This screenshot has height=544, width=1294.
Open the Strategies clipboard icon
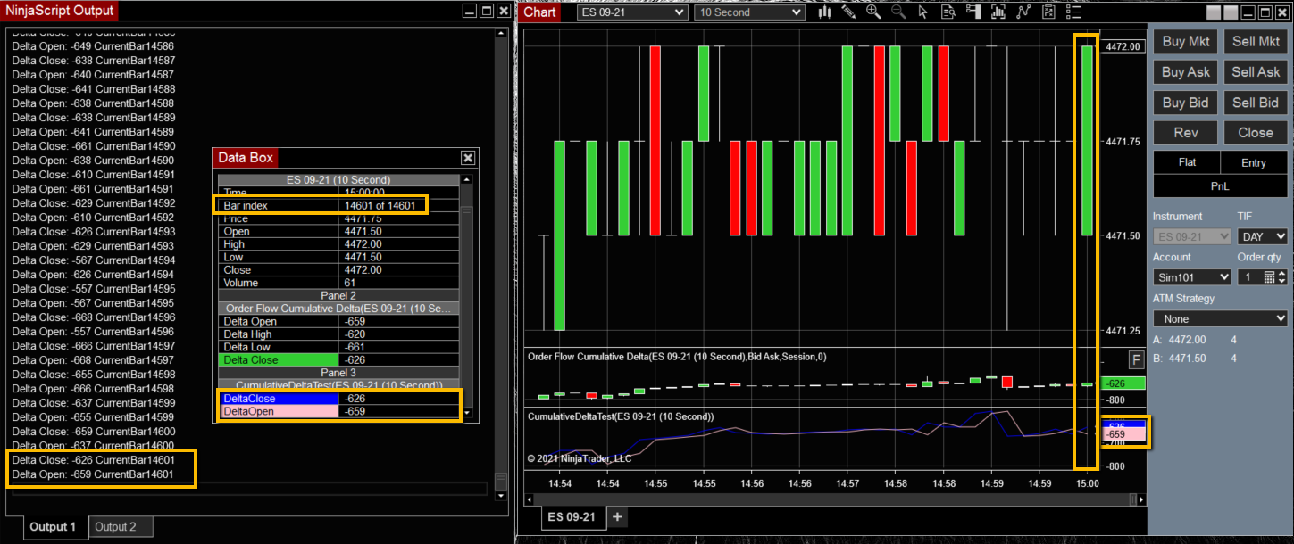(x=1048, y=12)
